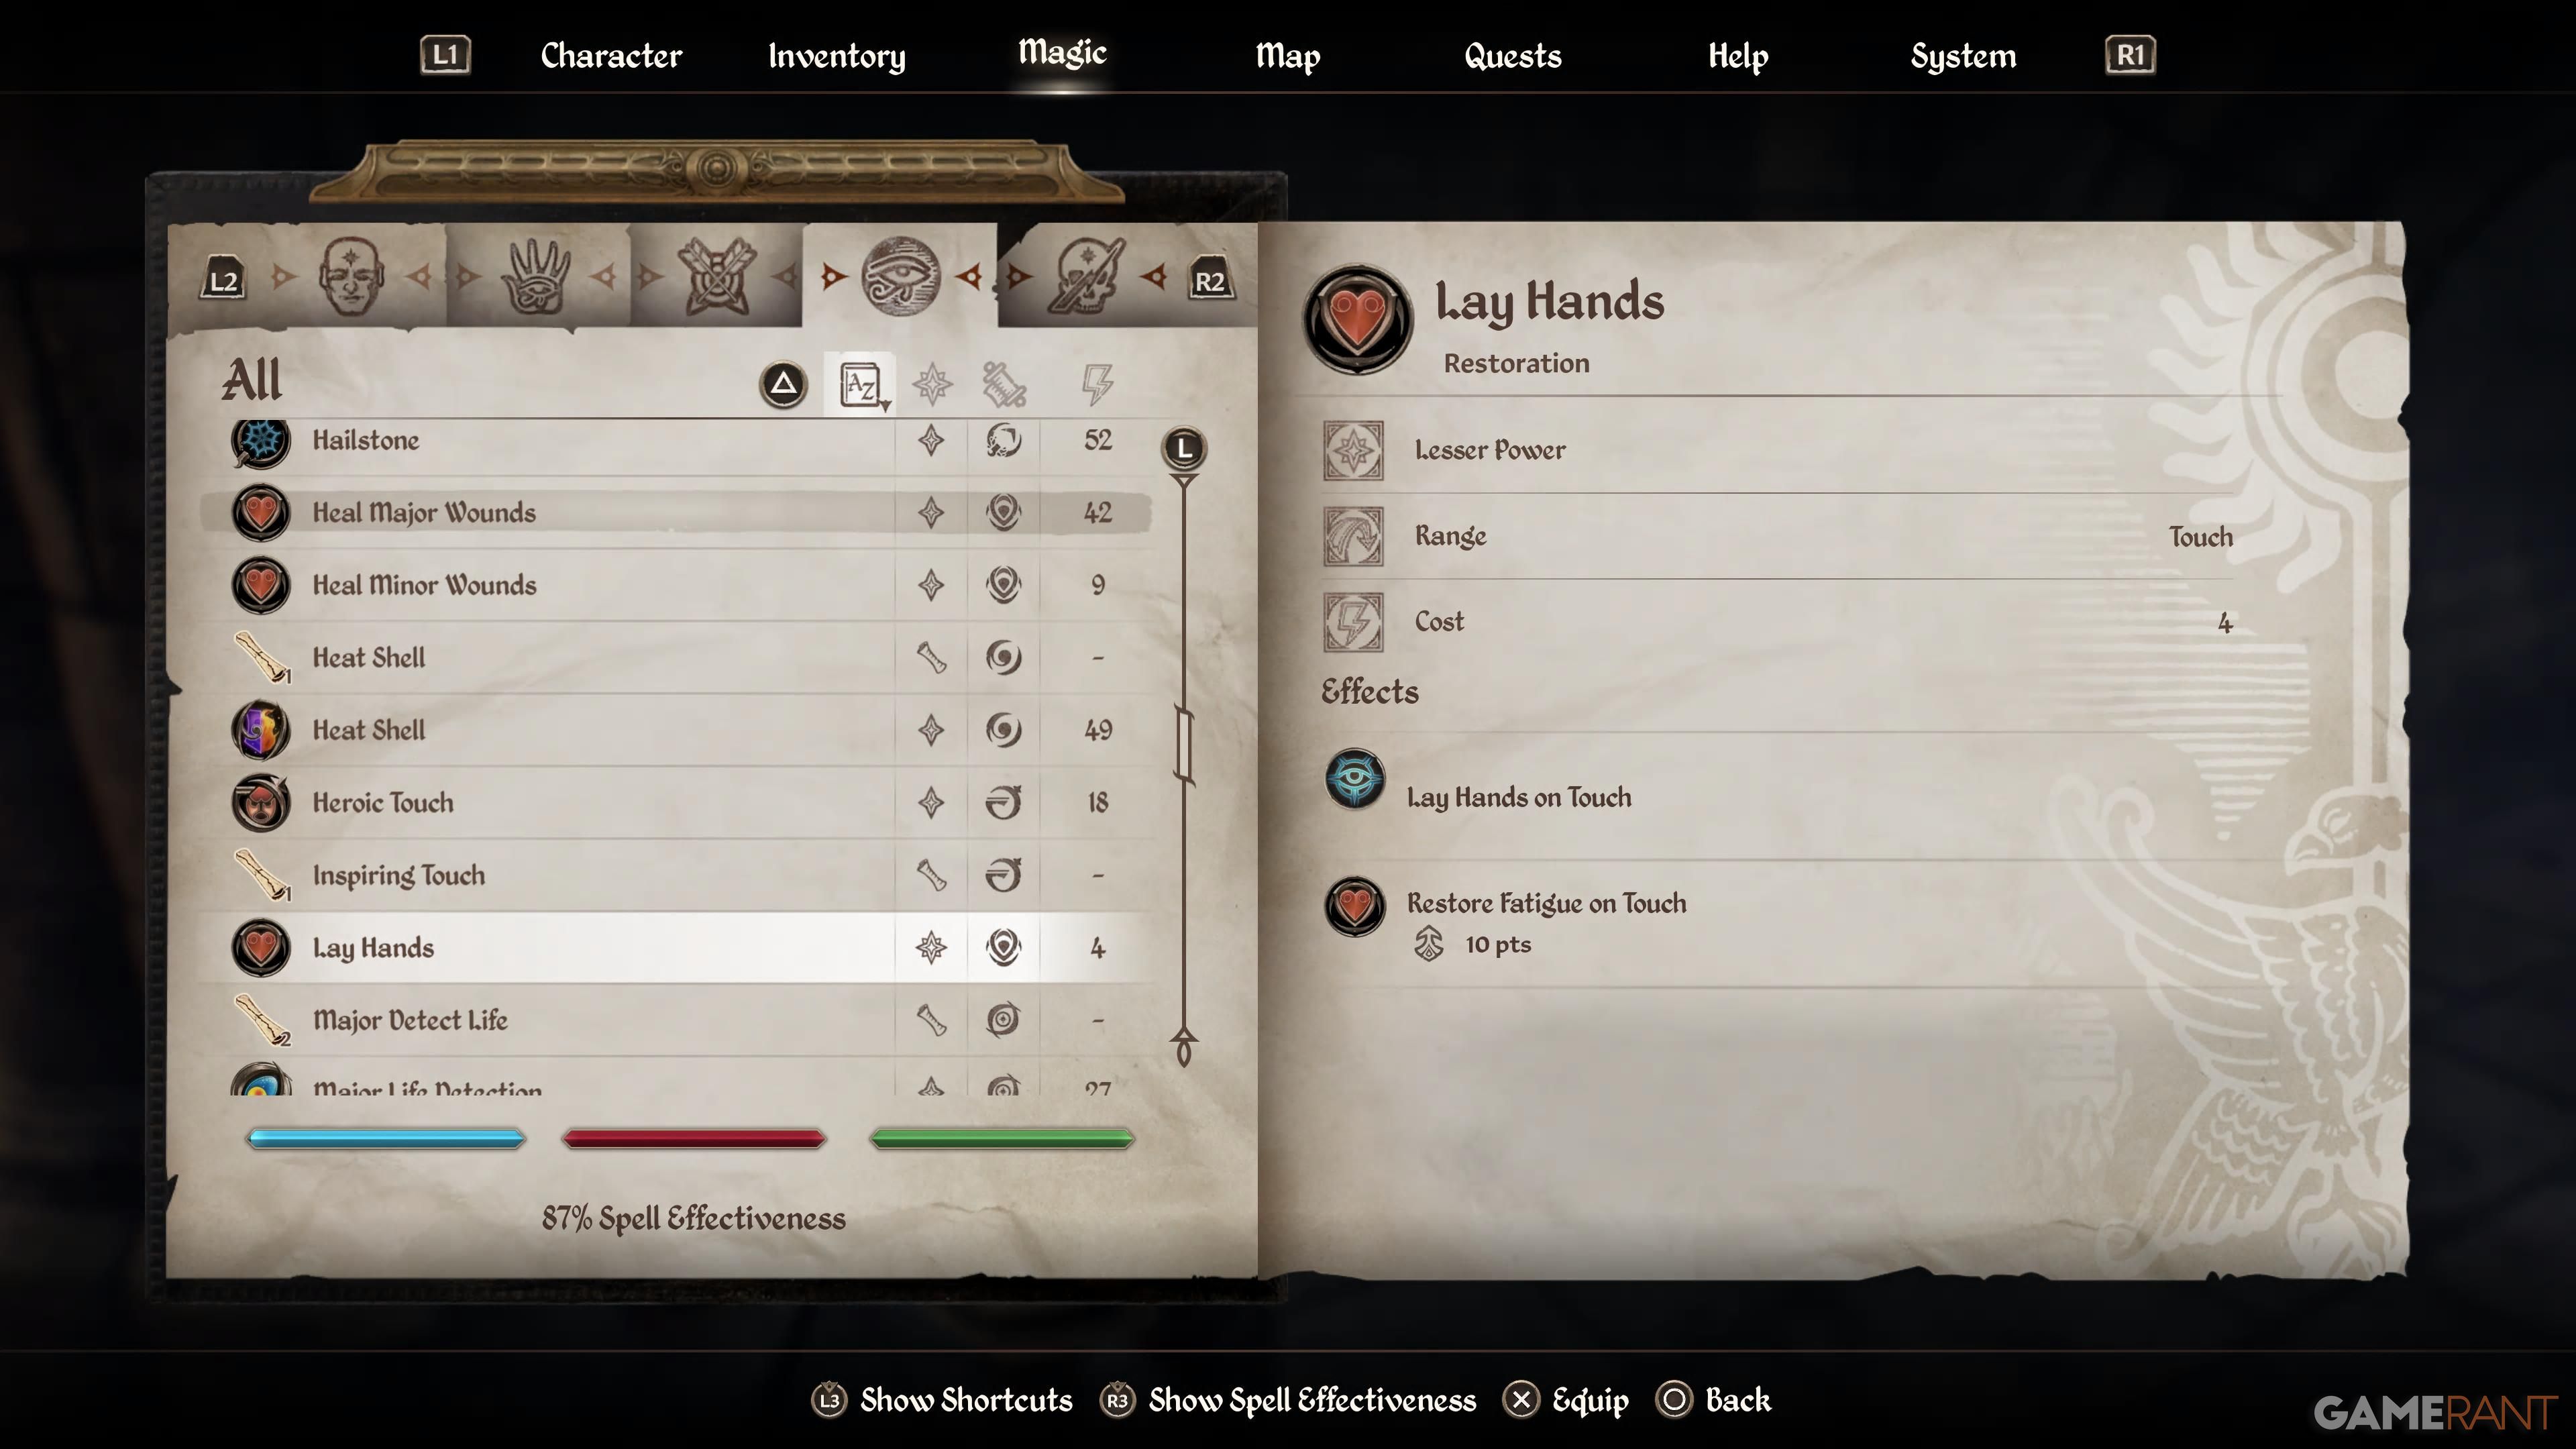Viewport: 2576px width, 1449px height.
Task: Select the hand with eye spell category
Action: pyautogui.click(x=535, y=277)
